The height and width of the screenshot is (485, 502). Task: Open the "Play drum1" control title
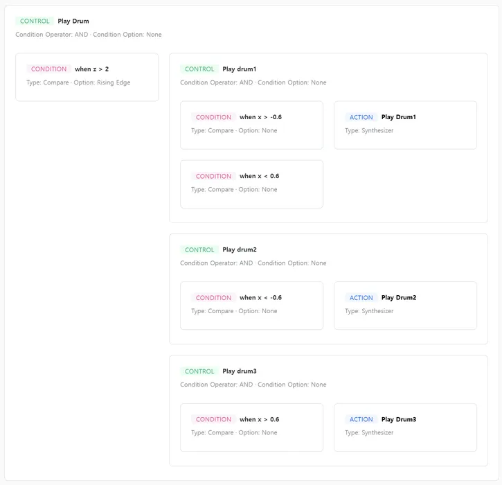click(x=240, y=69)
